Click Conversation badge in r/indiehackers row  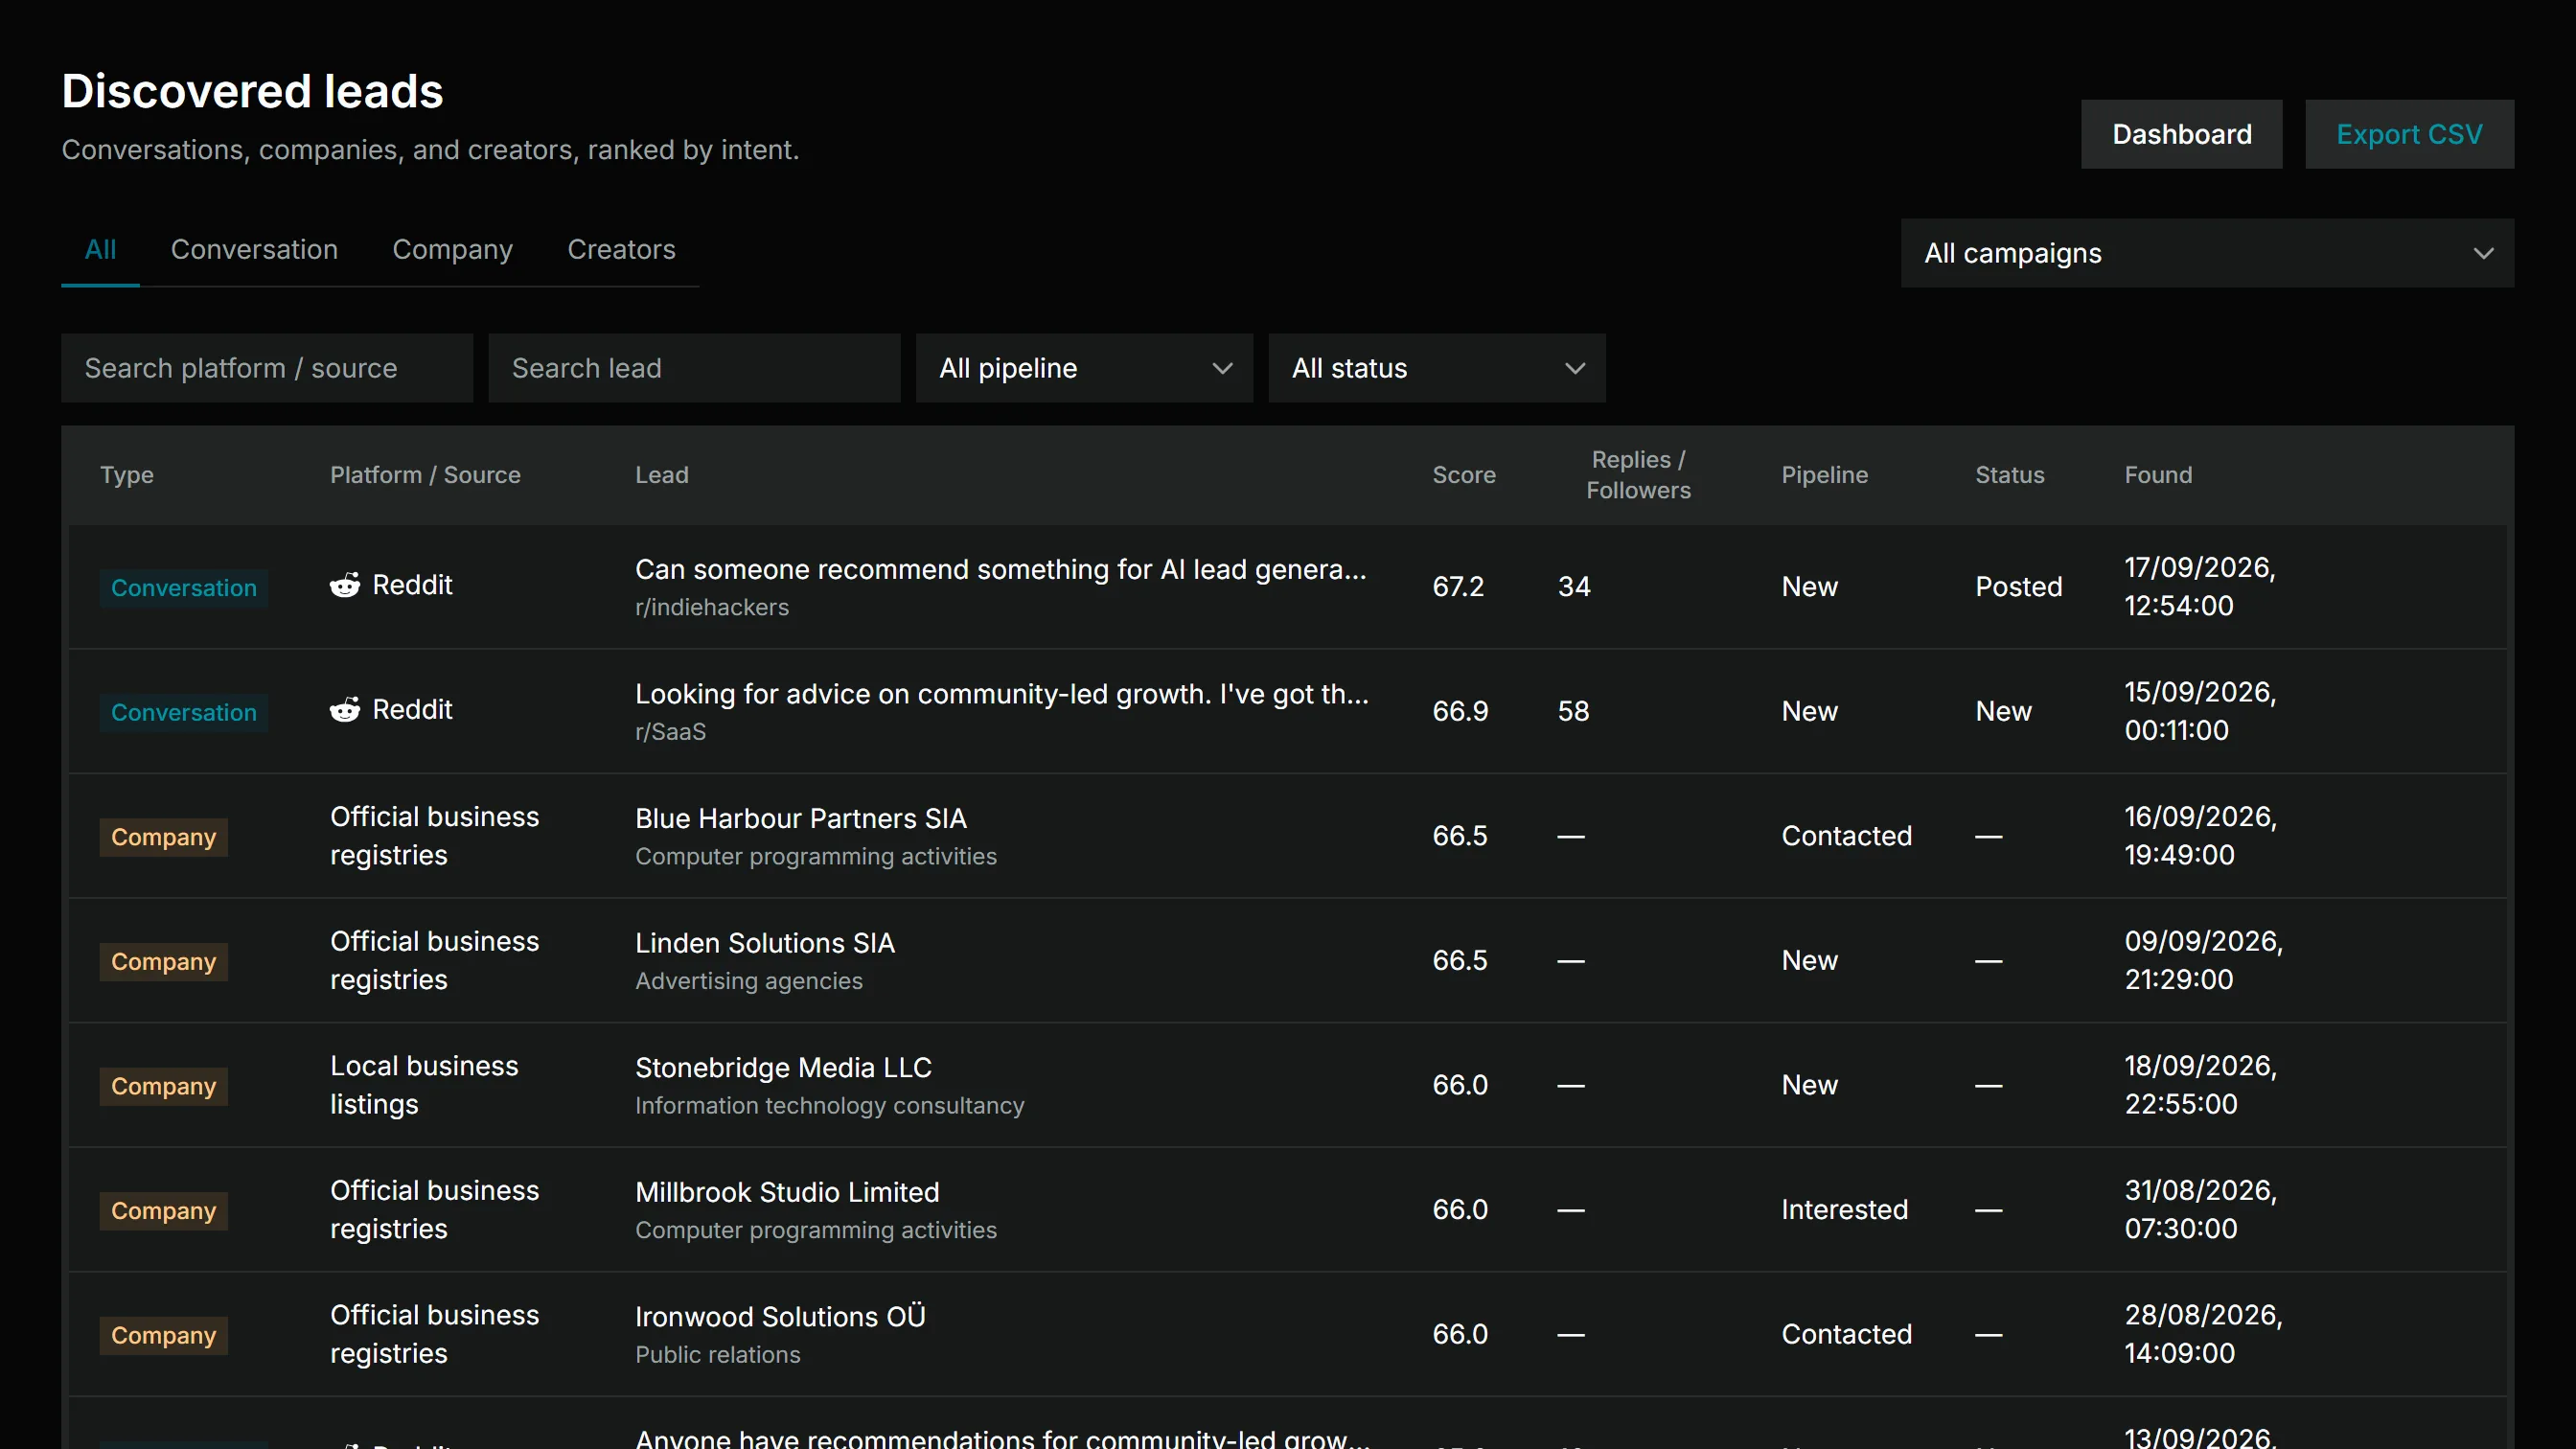(x=184, y=588)
